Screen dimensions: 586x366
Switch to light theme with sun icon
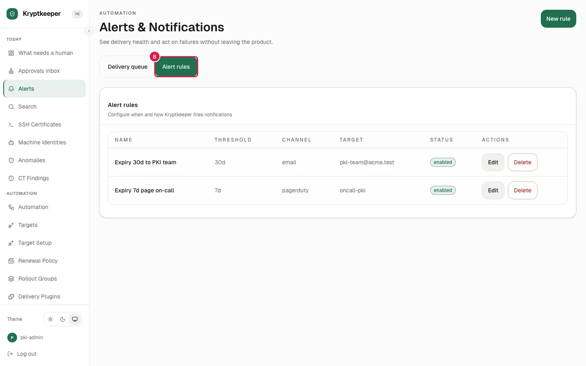(50, 319)
